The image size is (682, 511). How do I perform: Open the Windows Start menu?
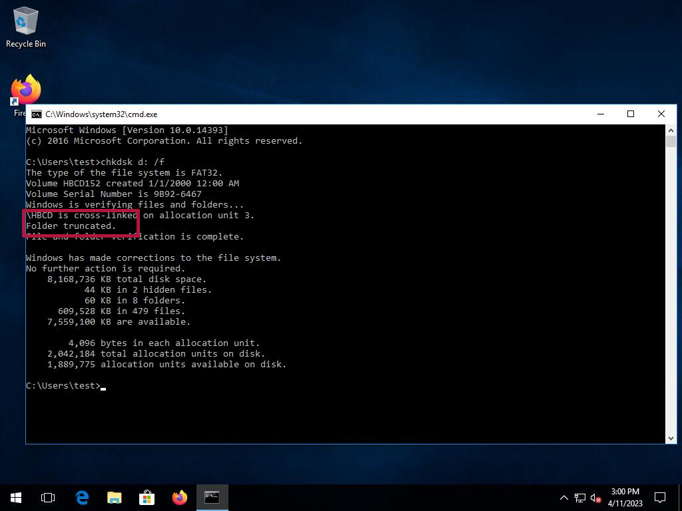click(x=15, y=497)
